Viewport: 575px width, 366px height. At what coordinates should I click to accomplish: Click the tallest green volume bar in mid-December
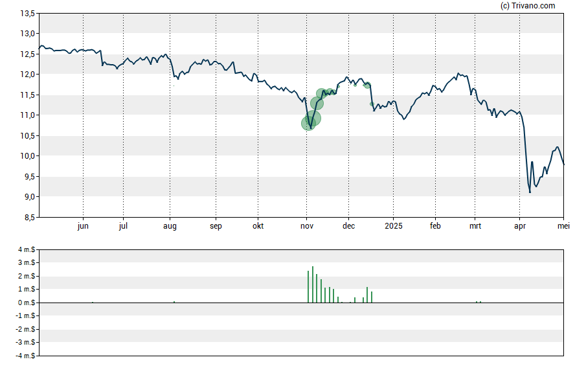tap(367, 295)
